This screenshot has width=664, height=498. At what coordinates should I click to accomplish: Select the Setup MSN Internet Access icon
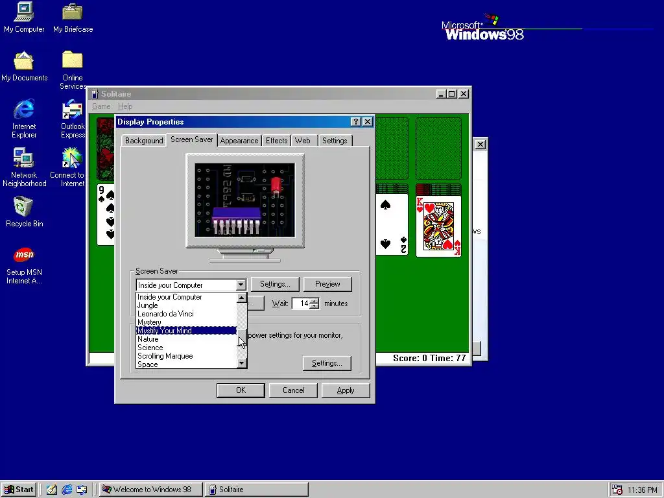tap(24, 265)
